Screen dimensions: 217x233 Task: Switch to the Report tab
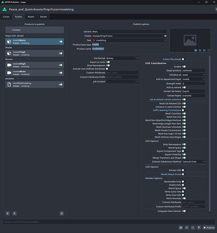click(x=31, y=17)
